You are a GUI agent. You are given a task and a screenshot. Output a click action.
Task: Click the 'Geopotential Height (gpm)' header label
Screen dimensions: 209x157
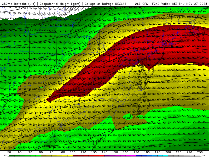tap(60, 4)
